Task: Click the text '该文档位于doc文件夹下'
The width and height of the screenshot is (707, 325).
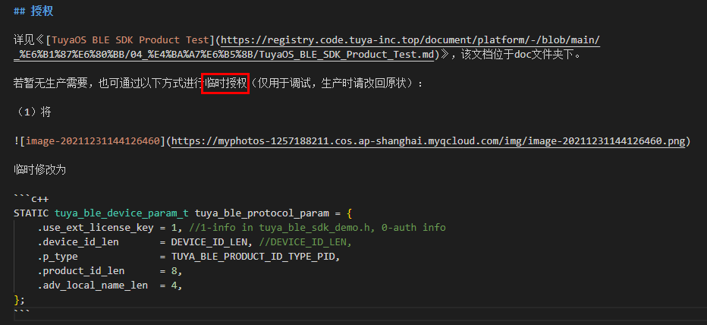Action: pos(520,55)
